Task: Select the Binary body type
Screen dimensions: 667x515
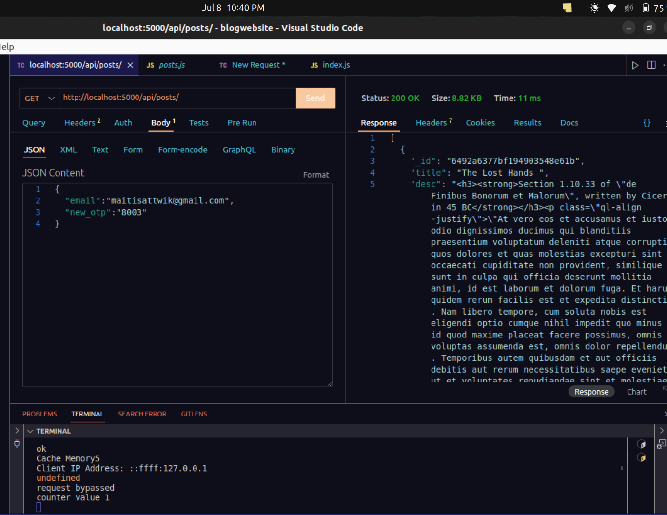Action: (283, 150)
